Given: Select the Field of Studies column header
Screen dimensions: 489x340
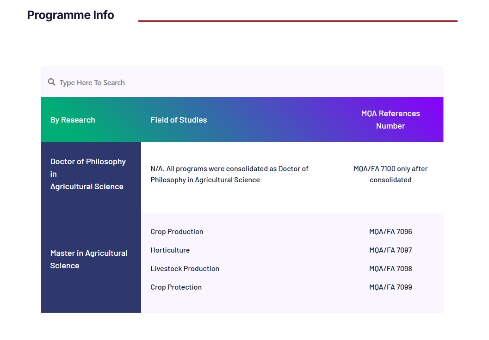Looking at the screenshot, I should coord(179,120).
